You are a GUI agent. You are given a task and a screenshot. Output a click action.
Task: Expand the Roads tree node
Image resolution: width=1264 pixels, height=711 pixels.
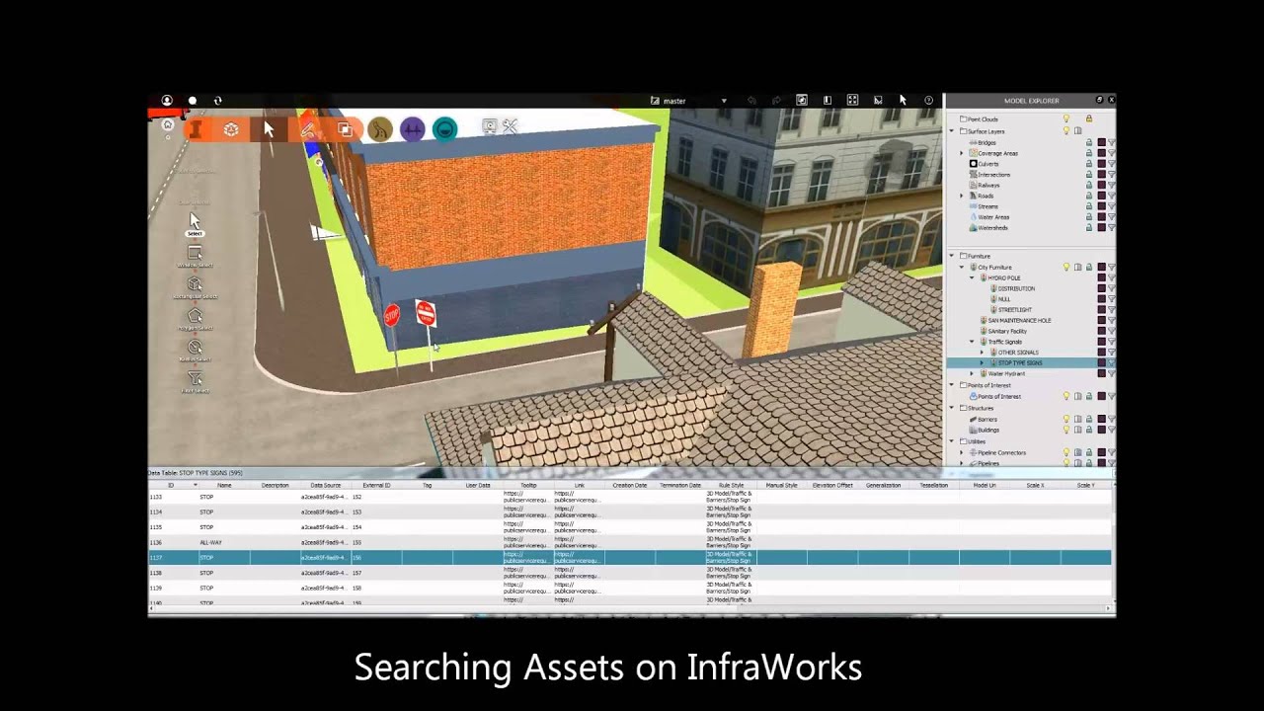tap(962, 196)
